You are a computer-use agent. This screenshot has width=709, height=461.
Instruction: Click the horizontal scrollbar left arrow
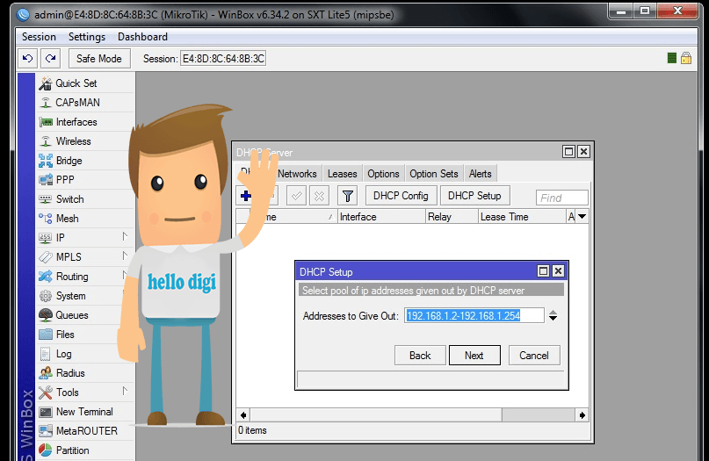(x=243, y=414)
